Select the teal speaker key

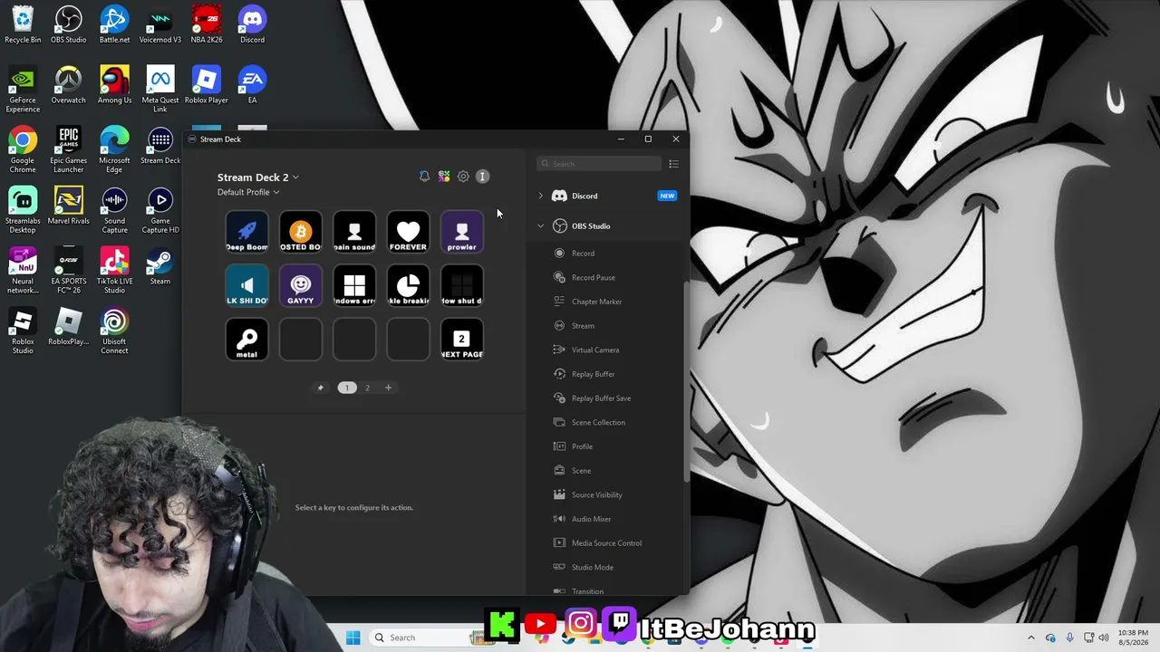click(246, 286)
